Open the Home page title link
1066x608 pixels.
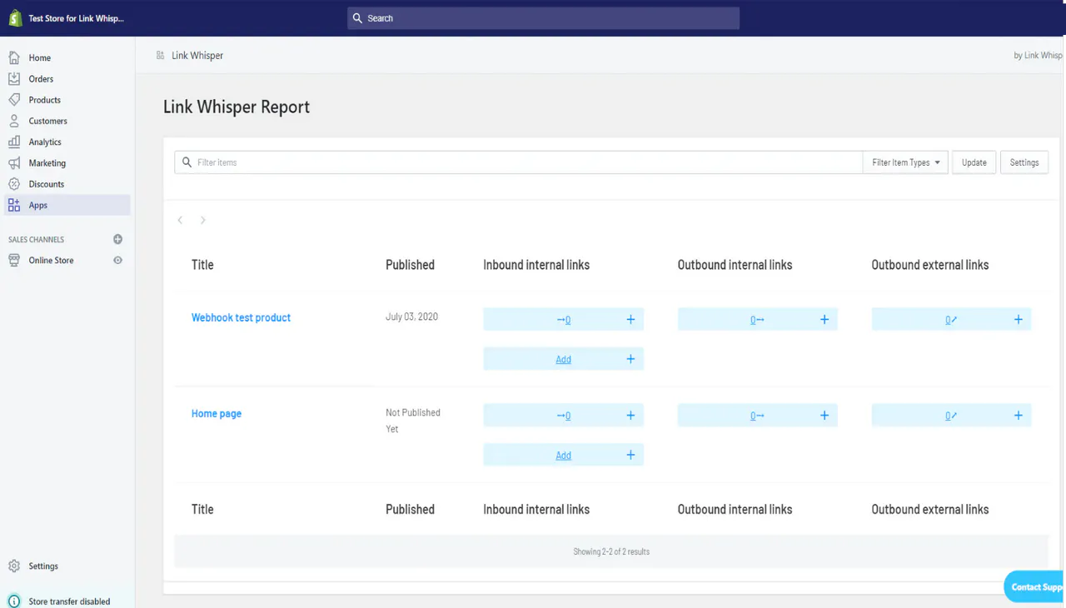click(217, 413)
